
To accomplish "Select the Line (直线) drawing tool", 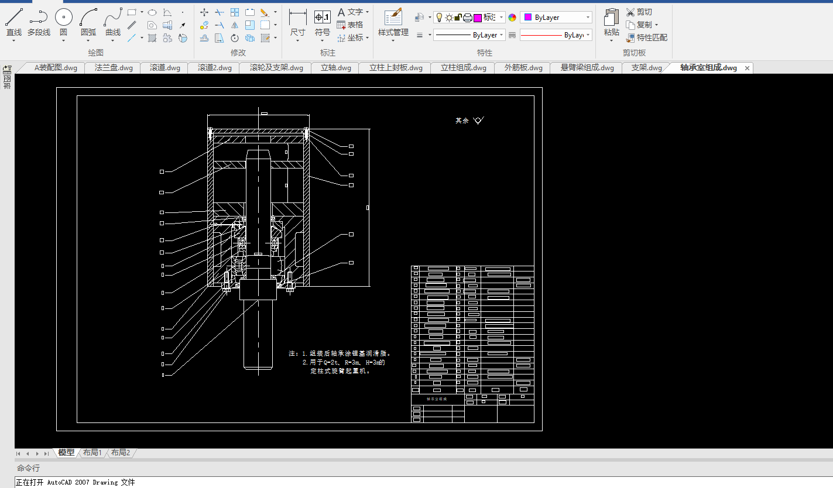I will pos(14,22).
